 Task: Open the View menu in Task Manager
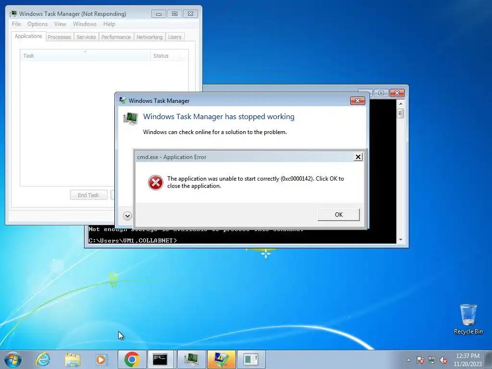tap(60, 24)
